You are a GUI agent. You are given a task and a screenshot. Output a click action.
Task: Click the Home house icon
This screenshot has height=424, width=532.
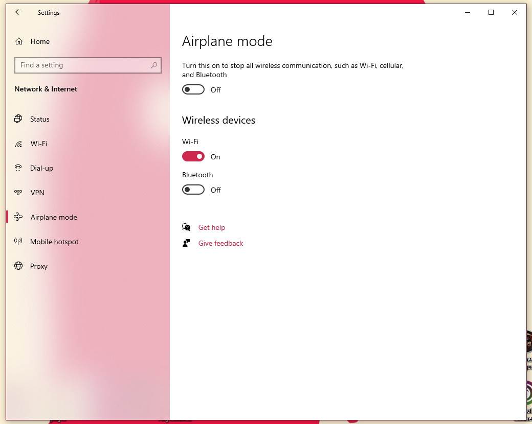18,41
